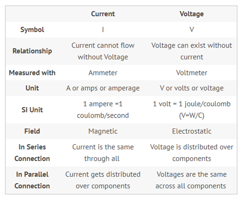Image resolution: width=242 pixels, height=199 pixels.
Task: Click the Voltmeter cell
Action: coord(191,73)
